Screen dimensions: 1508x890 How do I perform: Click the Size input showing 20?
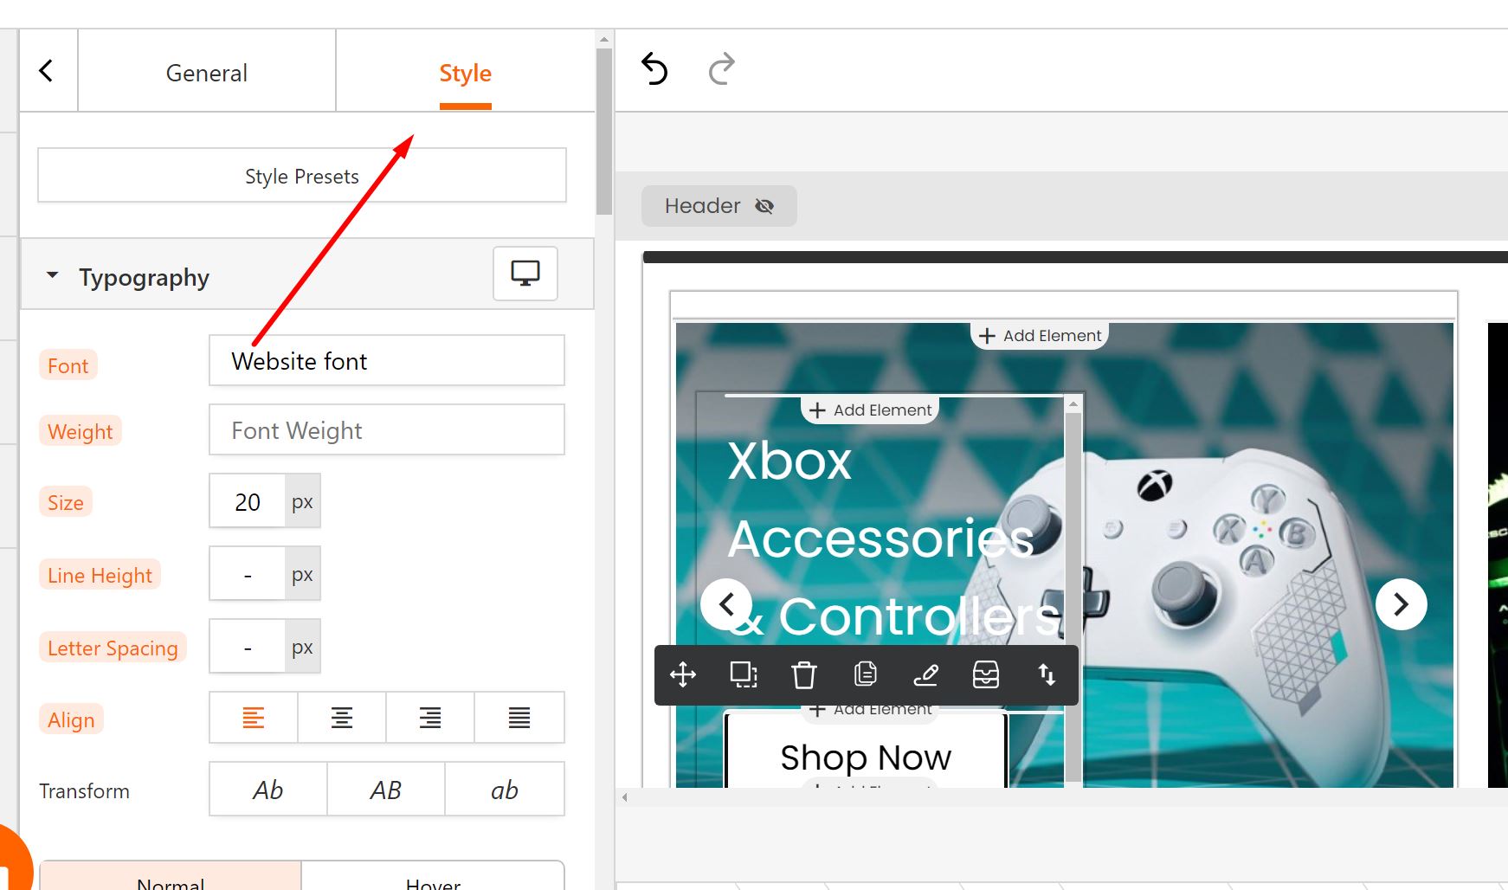tap(248, 501)
